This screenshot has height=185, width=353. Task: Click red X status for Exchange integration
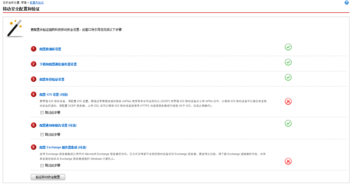pos(288,161)
